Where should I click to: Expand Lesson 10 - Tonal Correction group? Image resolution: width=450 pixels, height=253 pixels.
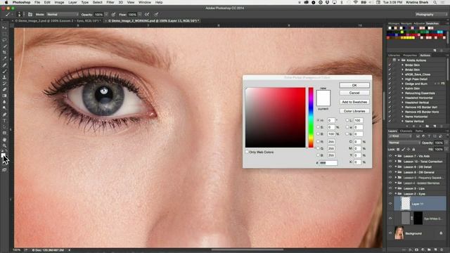[396, 162]
